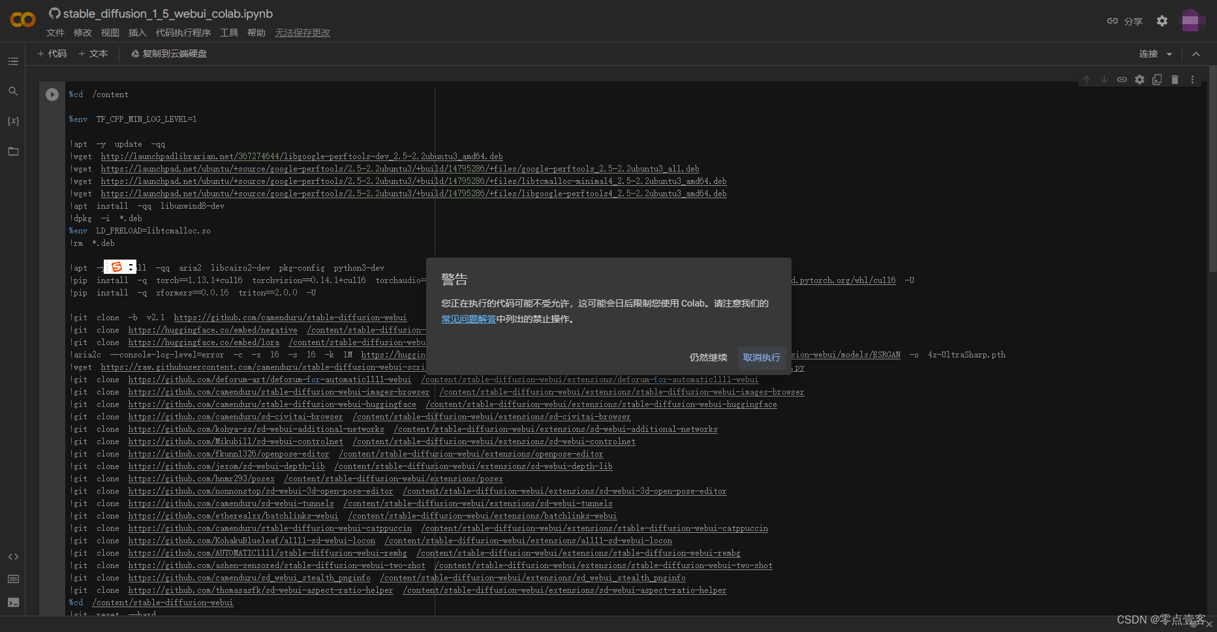Viewport: 1217px width, 632px height.
Task: Open the 修改 menu
Action: (x=83, y=33)
